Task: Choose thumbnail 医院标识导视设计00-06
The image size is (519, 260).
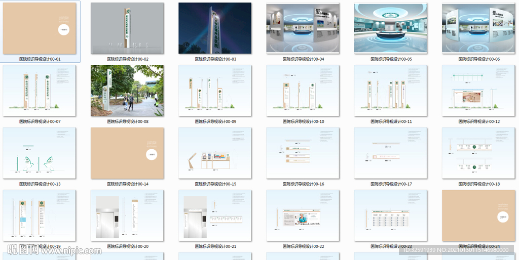Action: coord(478,28)
